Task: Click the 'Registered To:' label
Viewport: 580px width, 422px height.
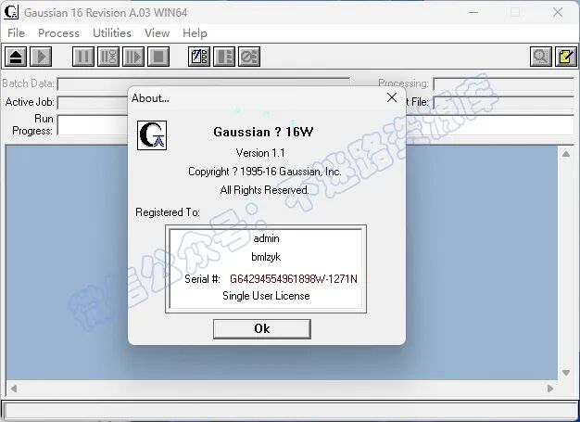Action: tap(168, 212)
